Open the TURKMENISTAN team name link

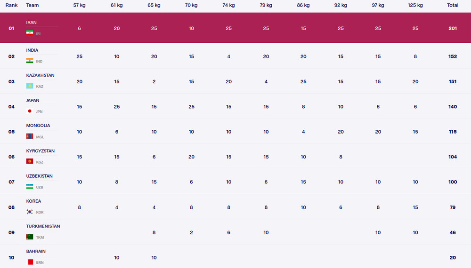pyautogui.click(x=43, y=226)
